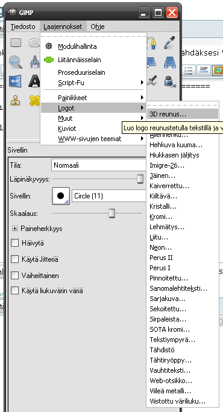Select the Measure compass tool
The width and height of the screenshot is (223, 412).
tap(35, 62)
